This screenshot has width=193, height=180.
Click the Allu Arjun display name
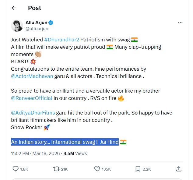pyautogui.click(x=38, y=23)
